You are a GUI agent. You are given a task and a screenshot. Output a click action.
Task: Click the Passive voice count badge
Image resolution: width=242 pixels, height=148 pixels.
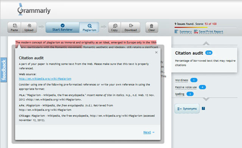coord(202,87)
